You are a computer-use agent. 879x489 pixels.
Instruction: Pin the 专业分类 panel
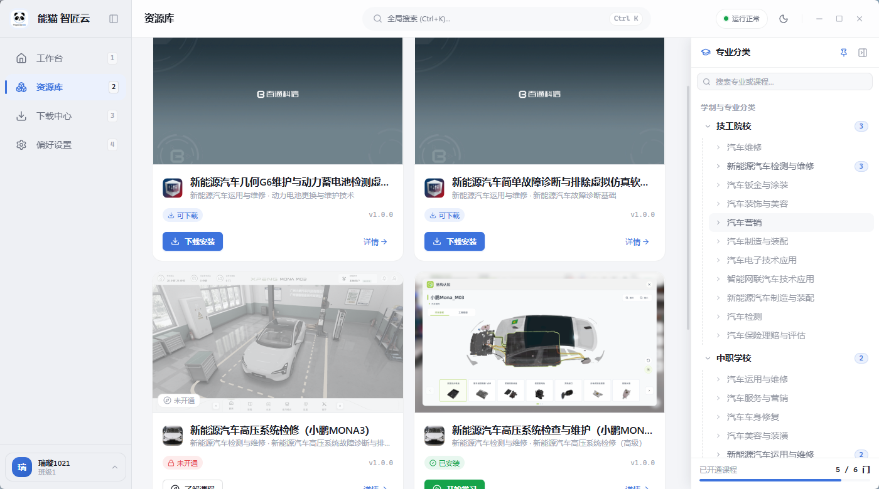844,53
